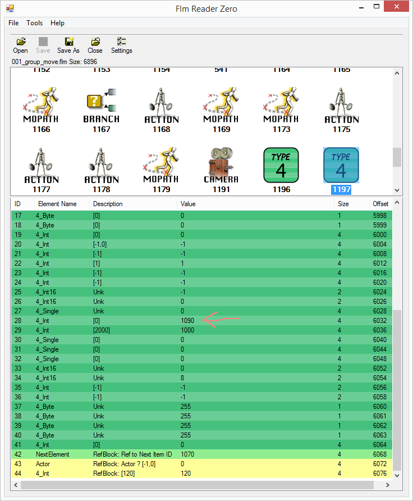This screenshot has width=413, height=501.
Task: Choose Save As in the toolbar
Action: (68, 45)
